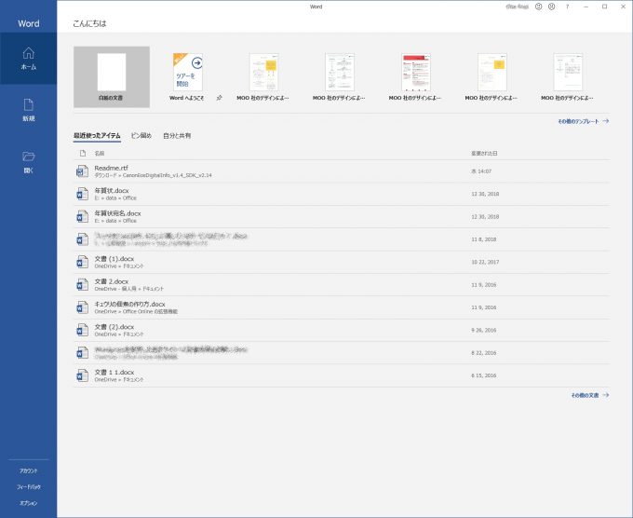This screenshot has width=633, height=518.
Task: Start the Word へようこそ tour template
Action: point(187,76)
